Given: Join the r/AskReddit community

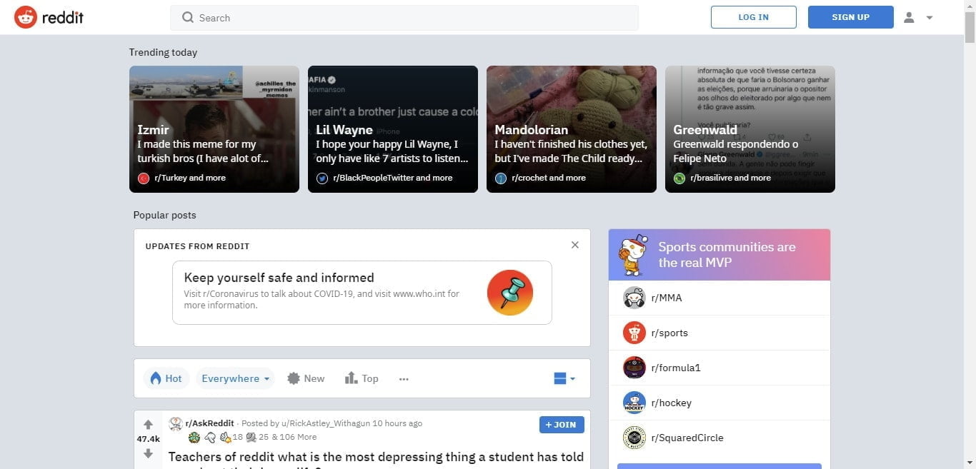Looking at the screenshot, I should (562, 425).
